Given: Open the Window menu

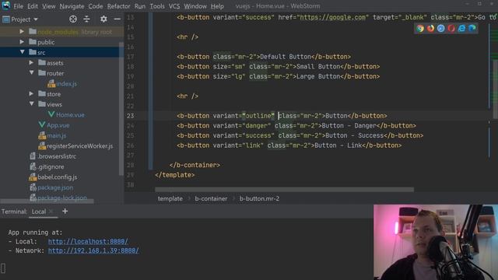Looking at the screenshot, I should click(195, 6).
